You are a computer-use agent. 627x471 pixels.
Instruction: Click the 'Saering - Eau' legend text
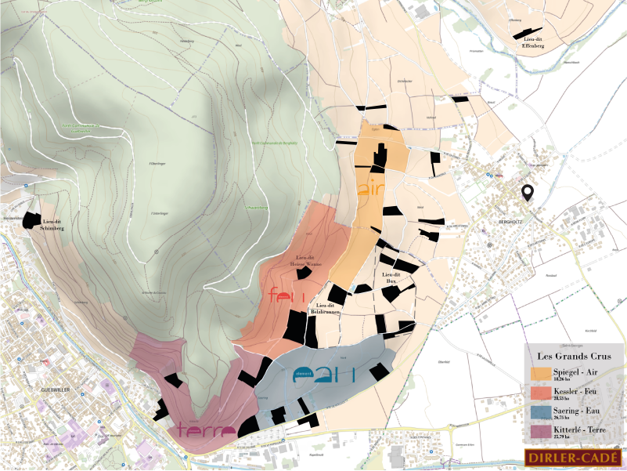(x=576, y=408)
